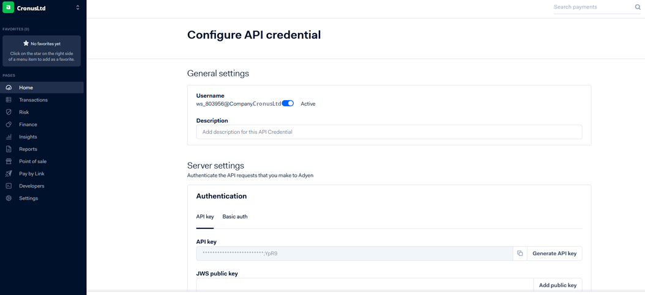645x295 pixels.
Task: Click the Add public key button
Action: click(557, 285)
